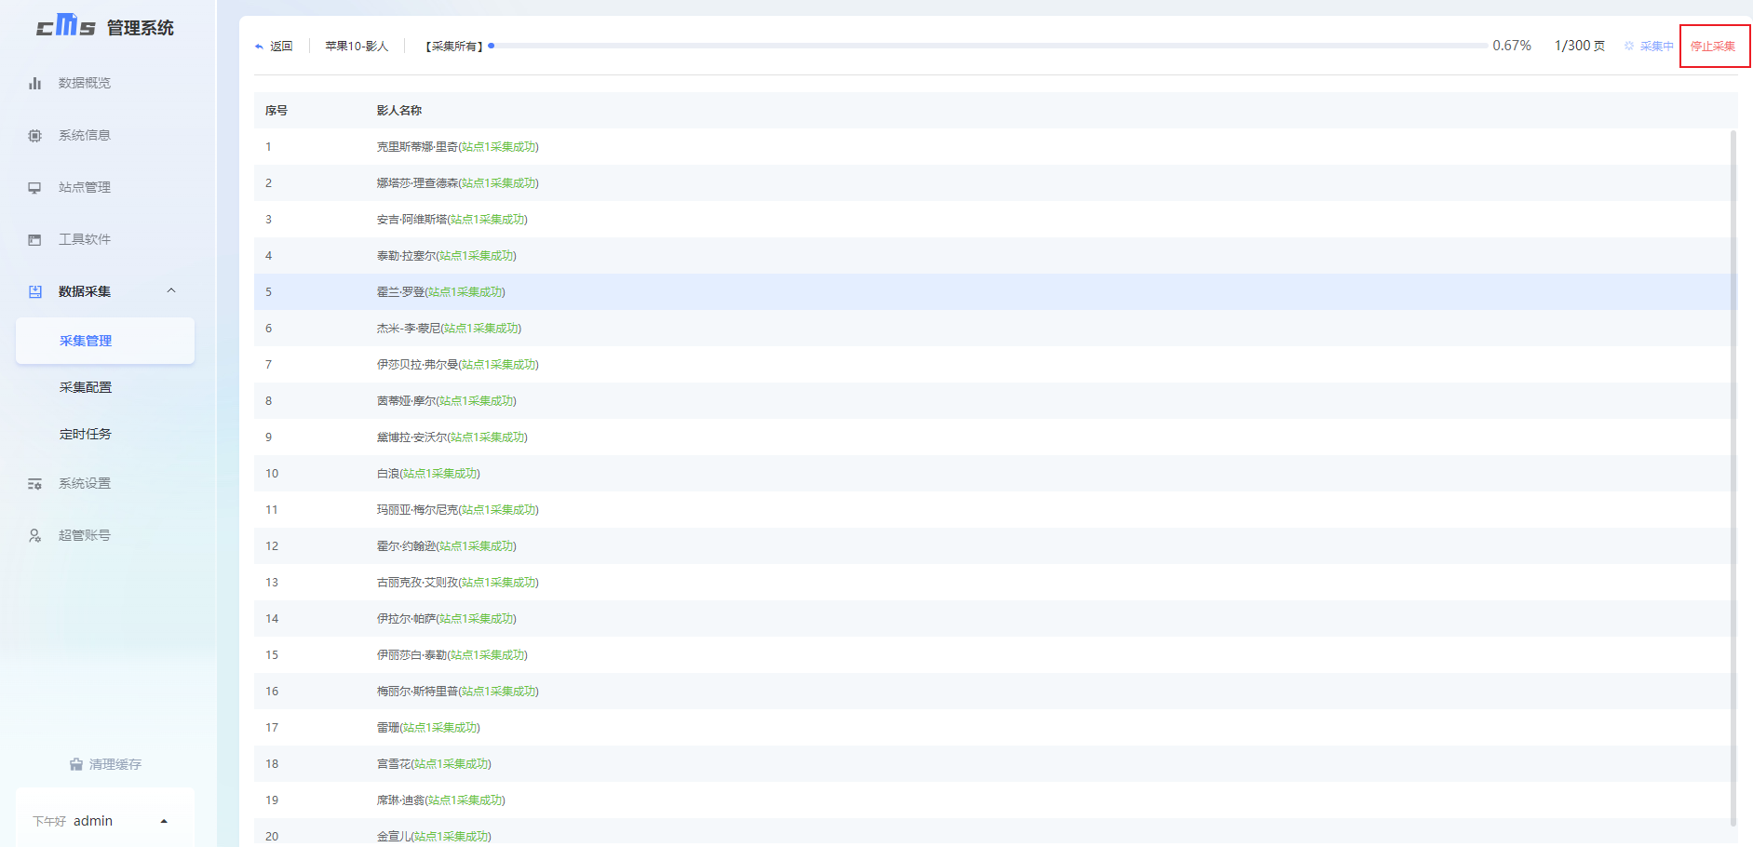Select the row 梅丽尔·斯特里普
Screen dimensions: 1753x847
[x=995, y=691]
